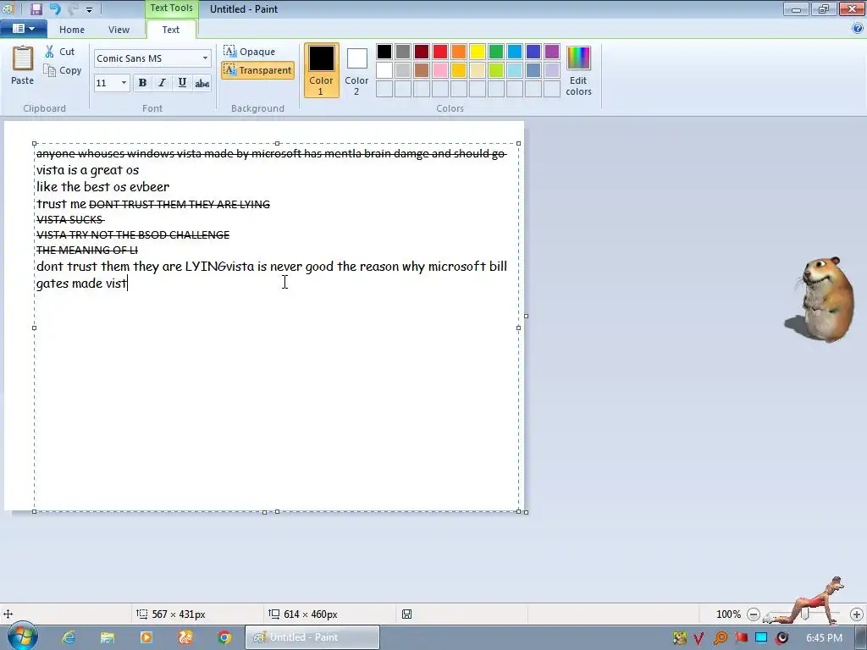This screenshot has height=650, width=867.
Task: Pick the black color swatch
Action: (x=384, y=52)
